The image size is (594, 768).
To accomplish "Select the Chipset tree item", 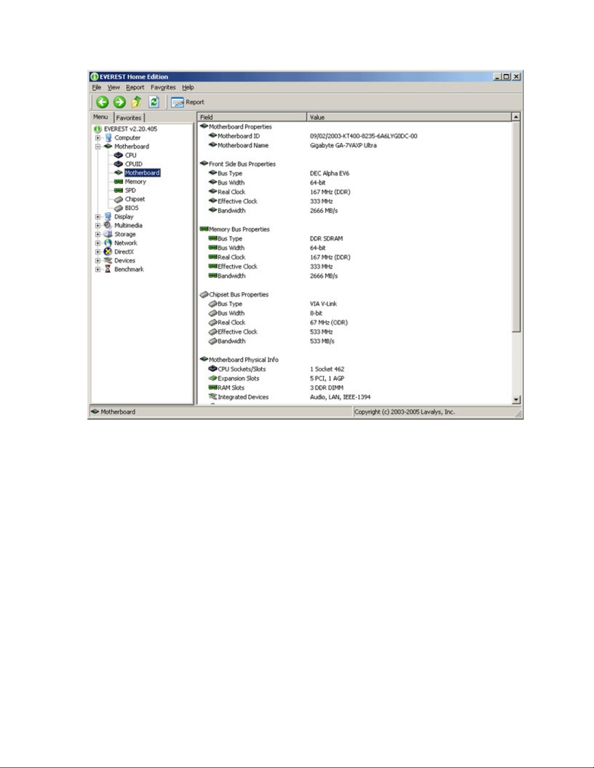I will tap(134, 199).
